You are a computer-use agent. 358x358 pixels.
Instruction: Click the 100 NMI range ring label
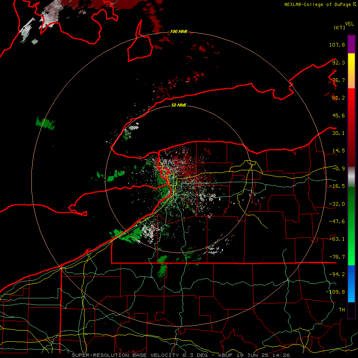pos(179,31)
